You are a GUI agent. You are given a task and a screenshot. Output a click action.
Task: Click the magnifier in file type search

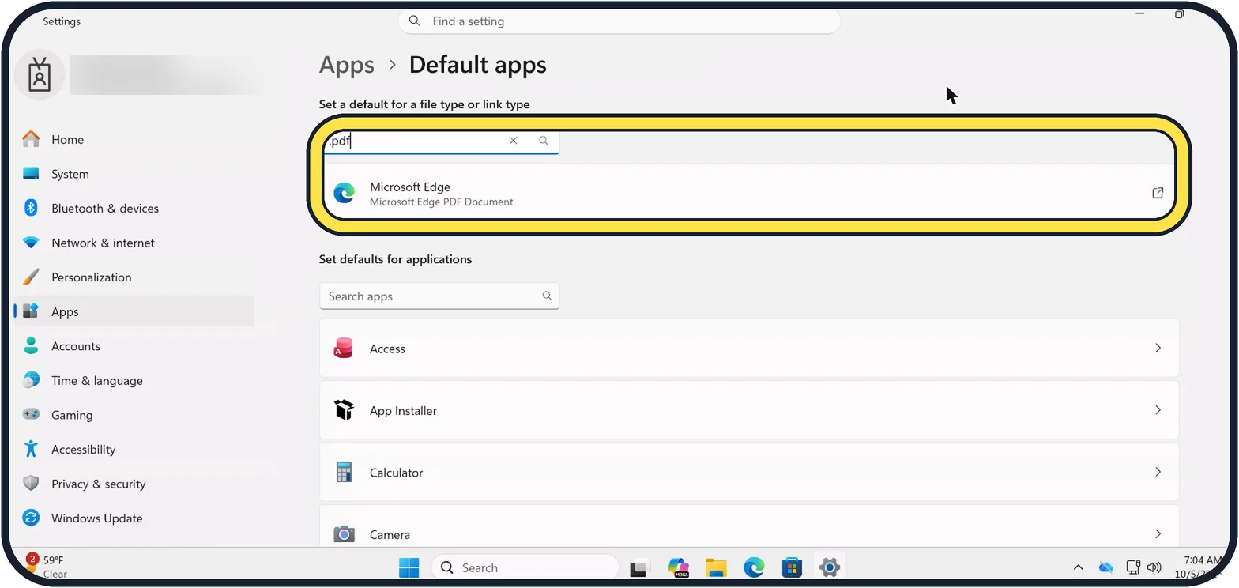pyautogui.click(x=544, y=141)
